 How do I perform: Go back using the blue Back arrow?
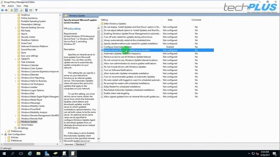2,10
